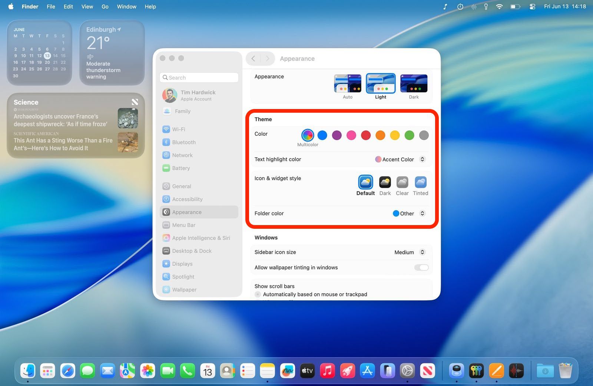This screenshot has height=386, width=593.
Task: Open the Text highlight color dropdown
Action: point(422,159)
